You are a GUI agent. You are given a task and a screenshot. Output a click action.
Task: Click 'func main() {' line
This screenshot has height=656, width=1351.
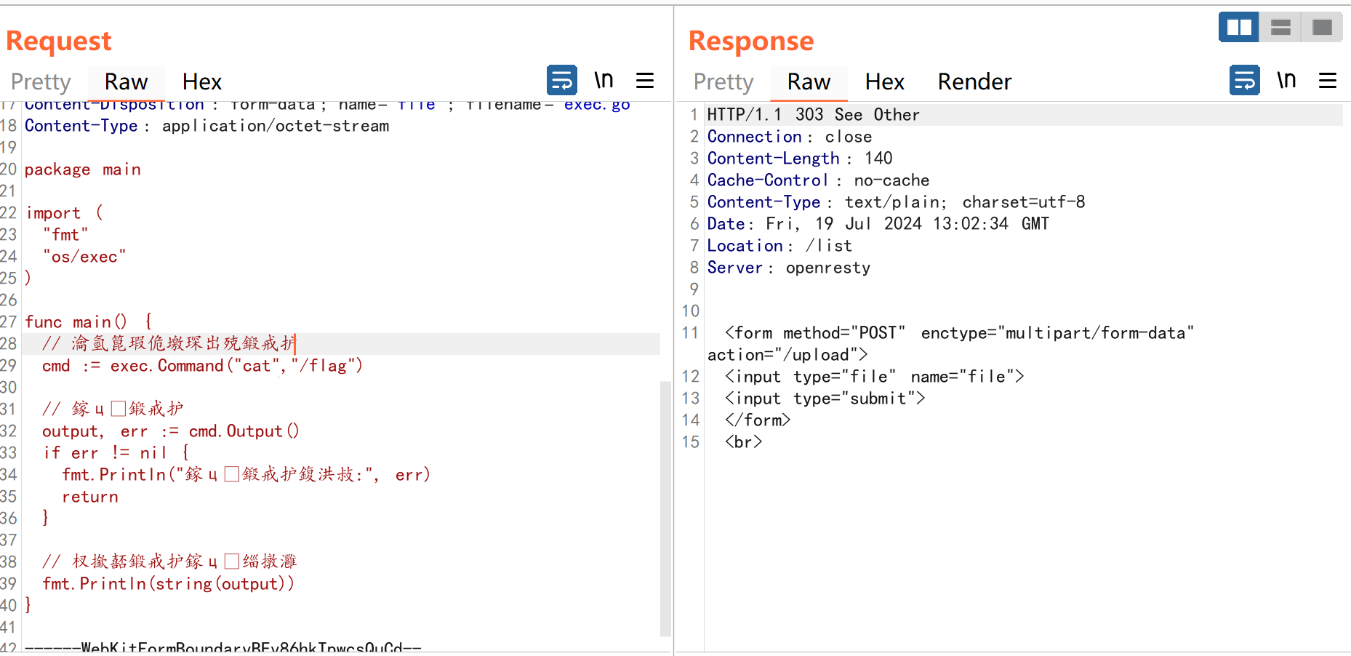(89, 321)
